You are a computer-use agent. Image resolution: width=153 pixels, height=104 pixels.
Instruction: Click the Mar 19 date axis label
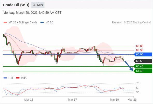114,100
